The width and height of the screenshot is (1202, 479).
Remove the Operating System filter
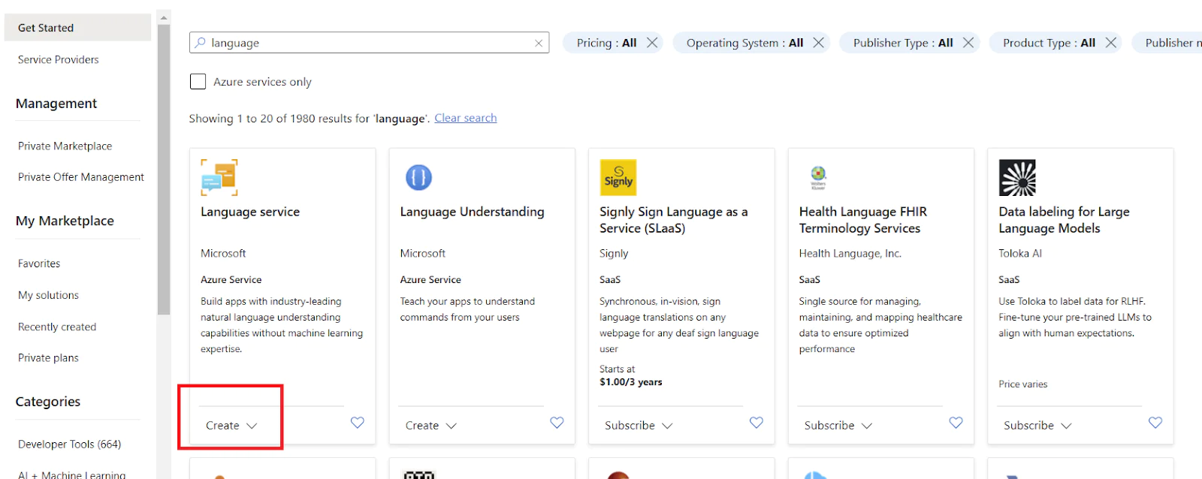[819, 43]
